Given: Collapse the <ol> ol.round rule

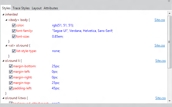Looking at the screenshot, I should [x=6, y=45].
